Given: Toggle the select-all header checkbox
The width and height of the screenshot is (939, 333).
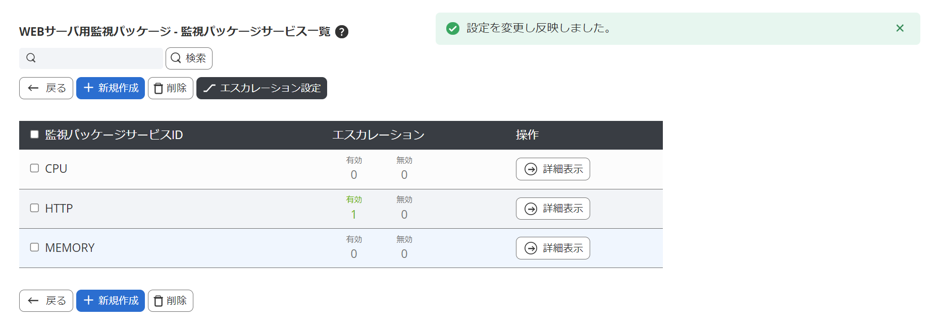Looking at the screenshot, I should point(34,135).
